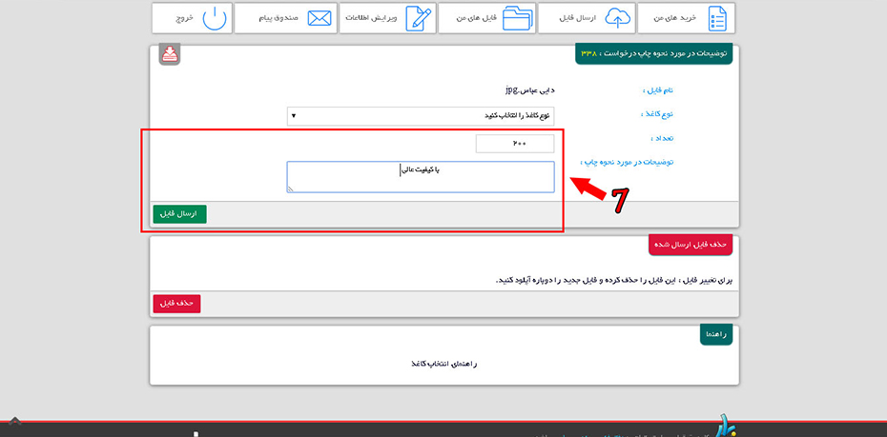
Task: Click the resize handle of the description textarea
Action: pos(291,189)
